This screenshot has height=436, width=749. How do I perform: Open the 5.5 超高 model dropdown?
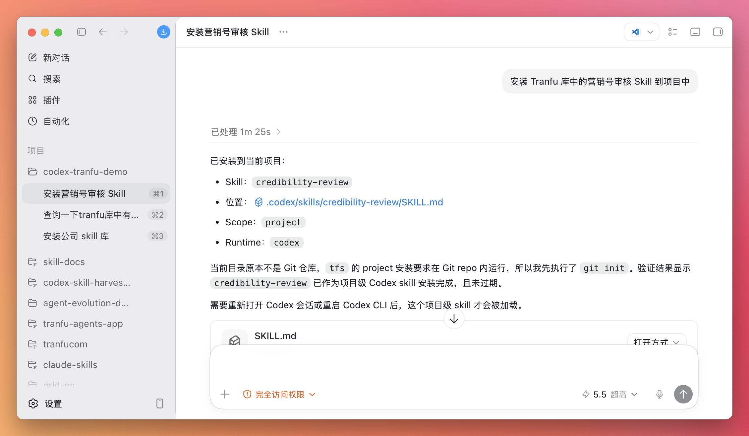[x=610, y=394]
